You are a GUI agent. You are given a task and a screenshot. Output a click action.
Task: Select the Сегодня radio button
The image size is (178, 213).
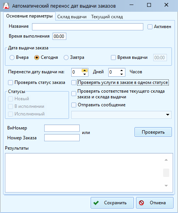pos(37,58)
